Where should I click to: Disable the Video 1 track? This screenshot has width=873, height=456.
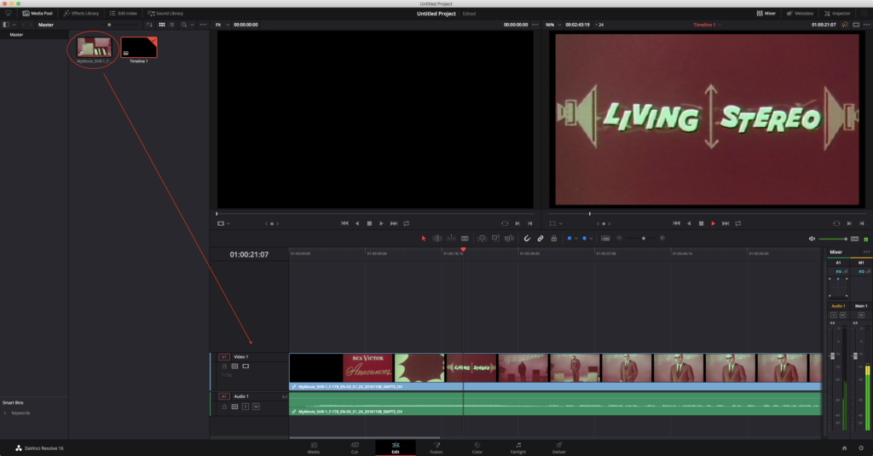point(246,367)
